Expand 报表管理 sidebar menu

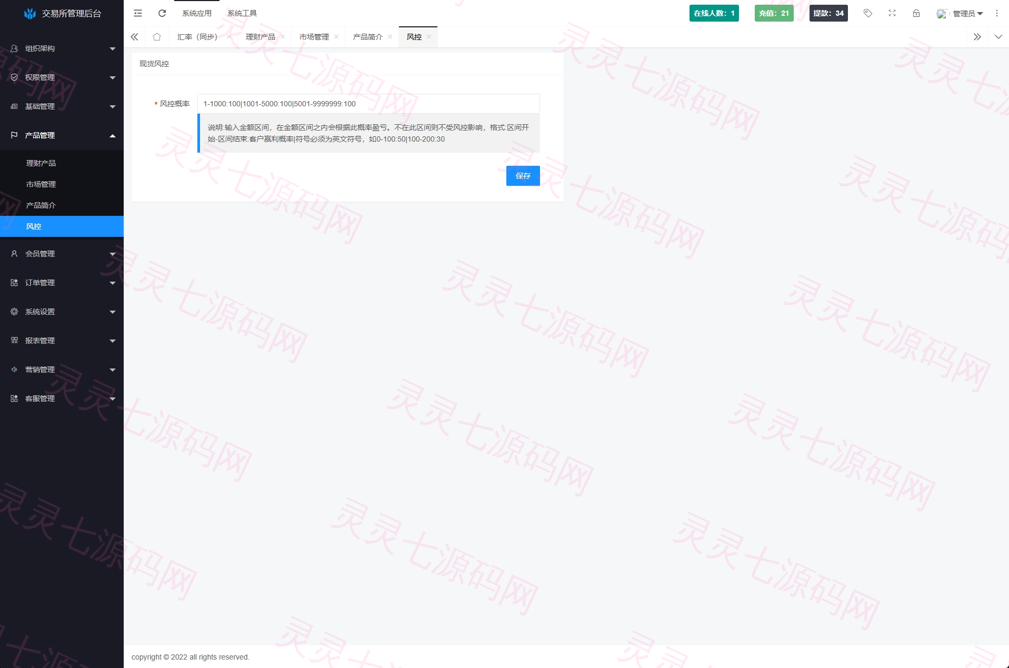[x=62, y=341]
